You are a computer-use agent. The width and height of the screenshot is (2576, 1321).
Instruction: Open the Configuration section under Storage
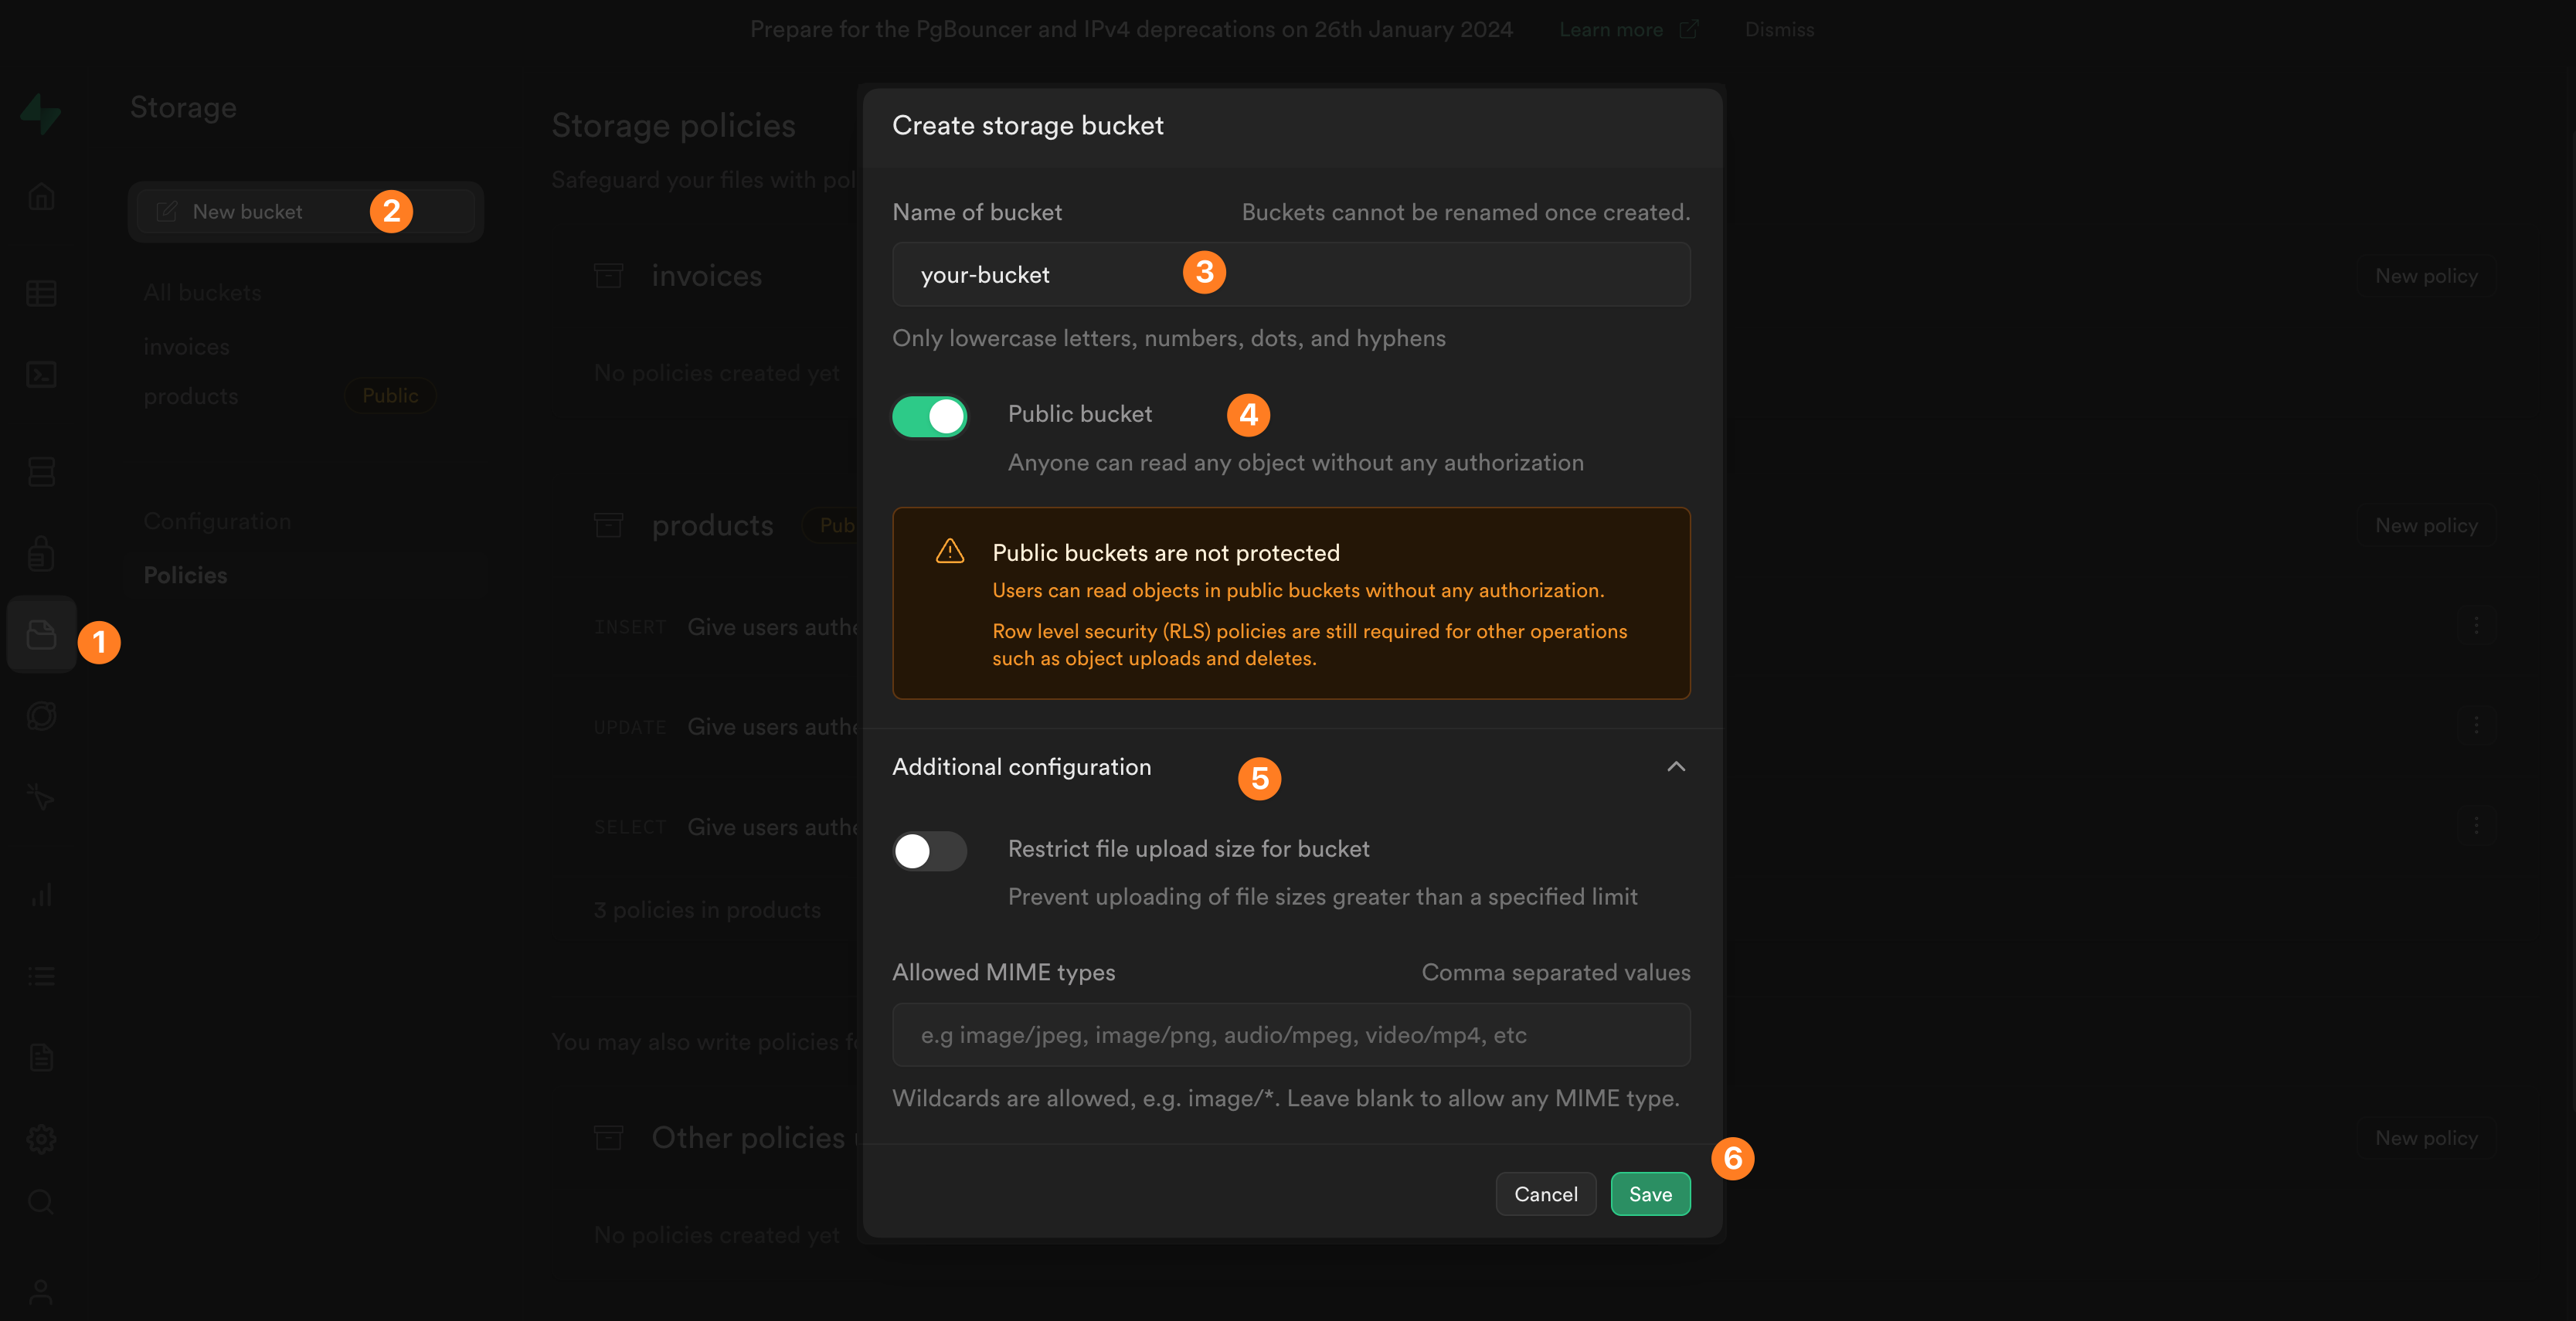click(216, 521)
